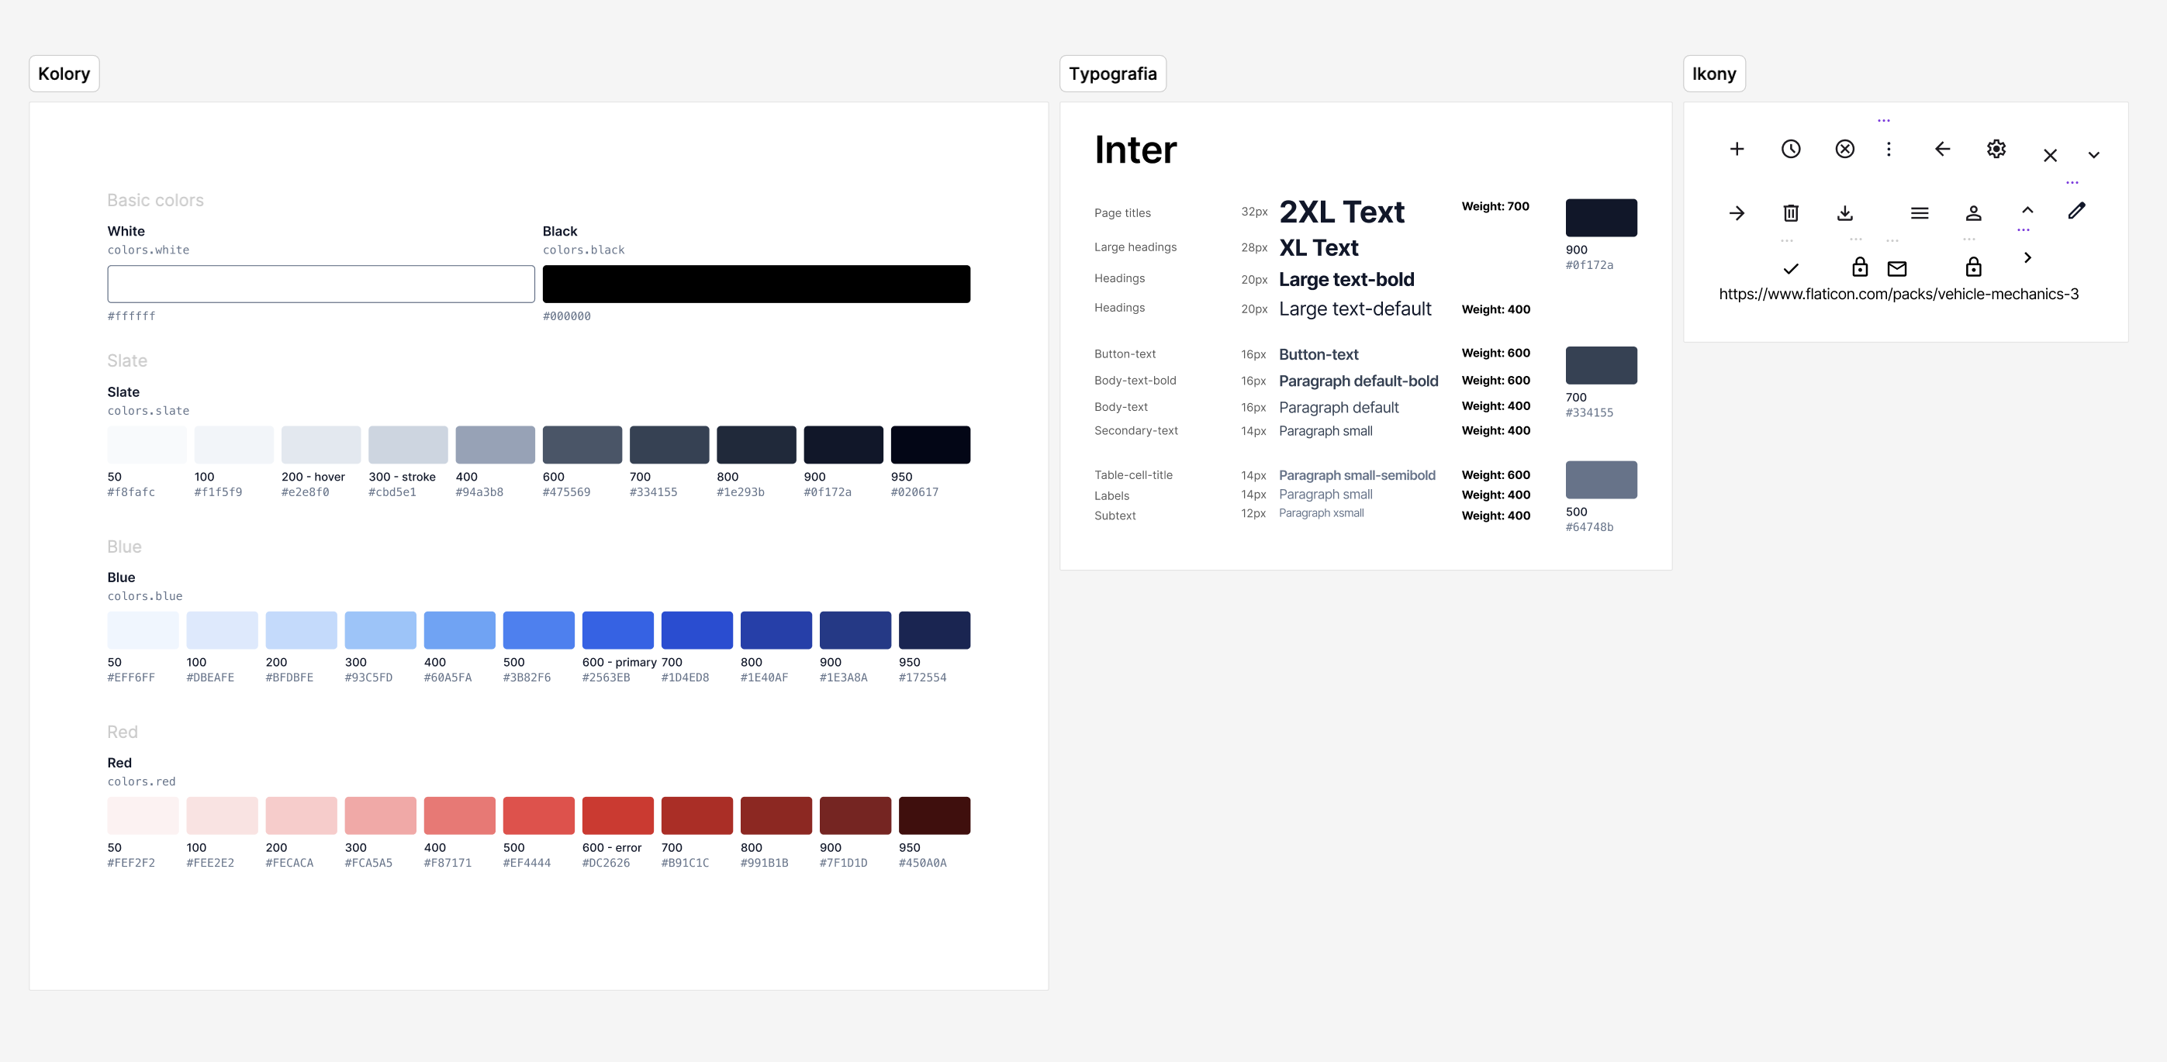
Task: Pick Blue 600 primary swatch
Action: coord(617,631)
